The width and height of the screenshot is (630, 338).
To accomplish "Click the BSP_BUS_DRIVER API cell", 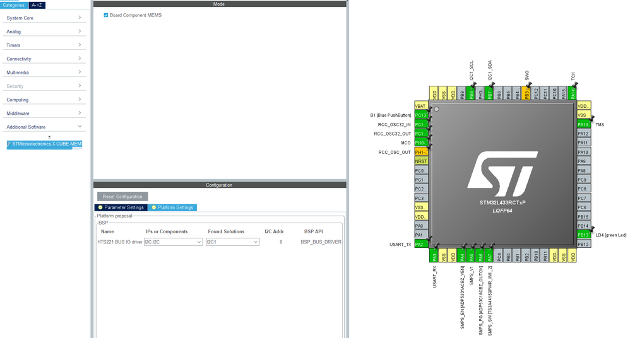I will coord(321,242).
